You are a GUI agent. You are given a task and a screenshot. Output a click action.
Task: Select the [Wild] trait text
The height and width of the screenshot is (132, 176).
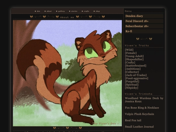click(129, 50)
